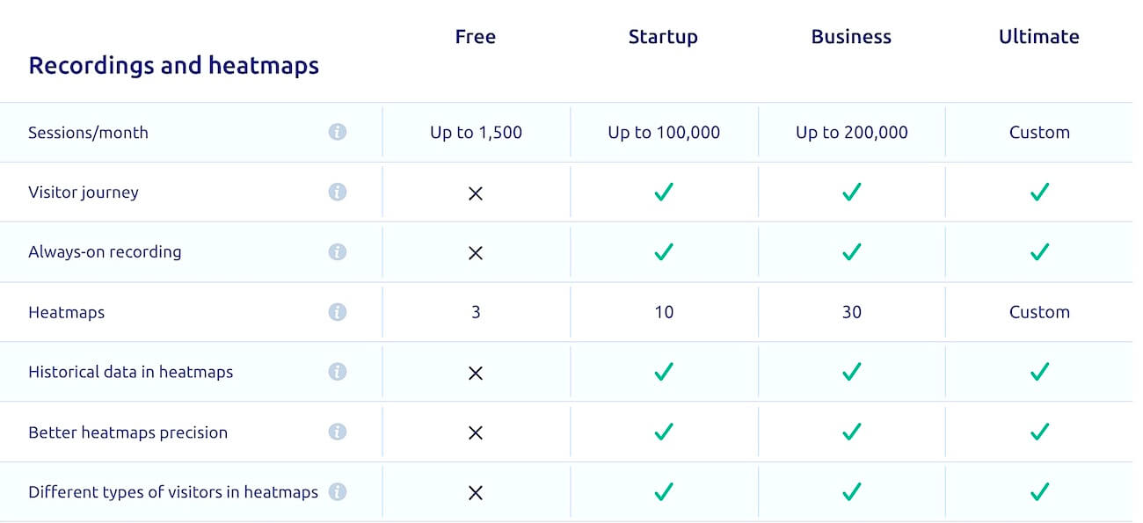Select the Ultimate plan column header

tap(1039, 37)
